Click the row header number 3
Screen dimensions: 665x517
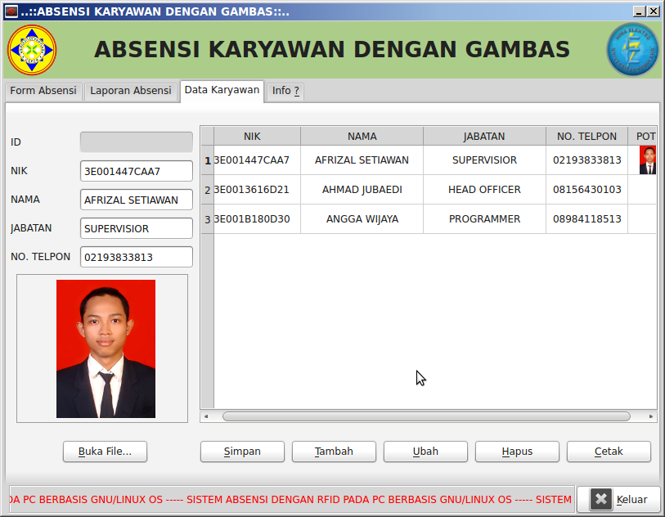point(208,219)
